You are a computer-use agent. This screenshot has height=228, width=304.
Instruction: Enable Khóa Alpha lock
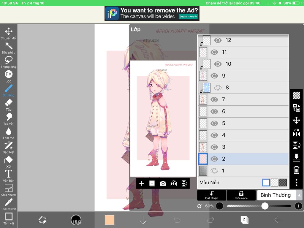pos(241,195)
